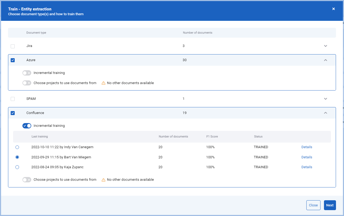Viewport: 344px width, 216px height.
Task: Select the 2022-10-10 Indy Van Canegem training
Action: click(x=17, y=147)
